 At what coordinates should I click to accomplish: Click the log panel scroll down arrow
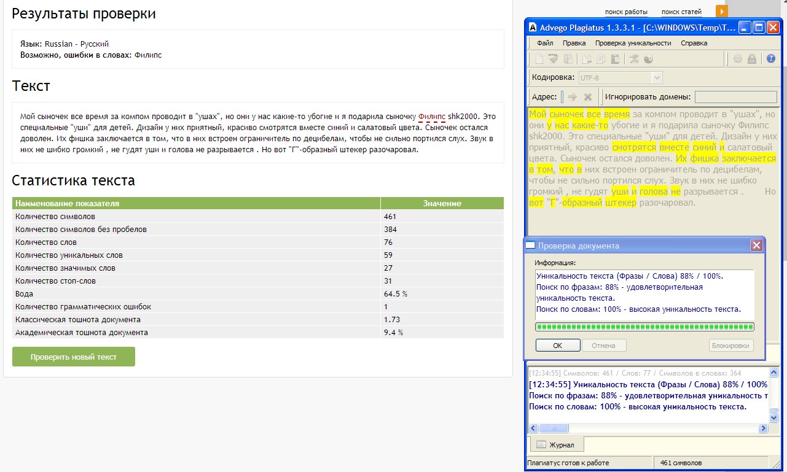(773, 417)
